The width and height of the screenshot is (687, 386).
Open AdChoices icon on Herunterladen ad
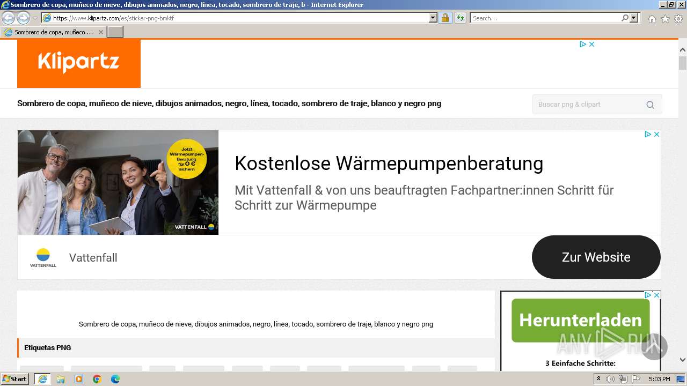click(648, 295)
